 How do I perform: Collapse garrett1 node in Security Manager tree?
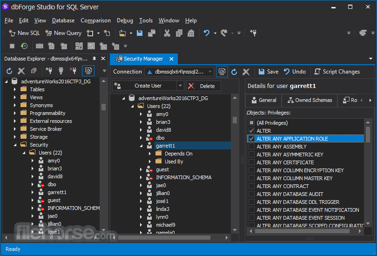[141, 146]
